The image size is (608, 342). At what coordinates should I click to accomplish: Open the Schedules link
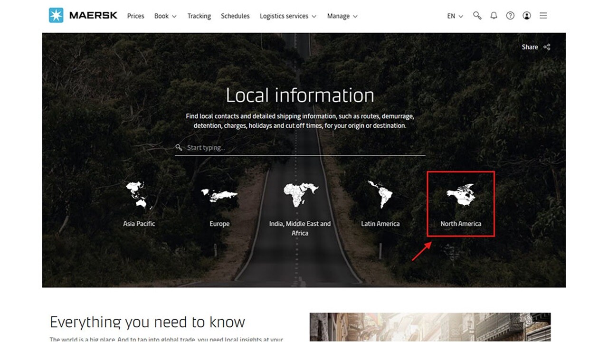pyautogui.click(x=235, y=16)
